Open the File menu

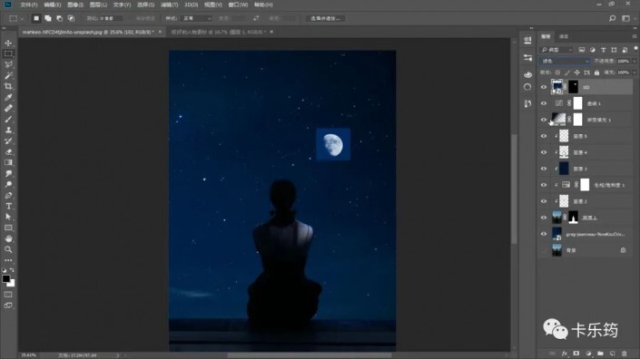point(28,5)
